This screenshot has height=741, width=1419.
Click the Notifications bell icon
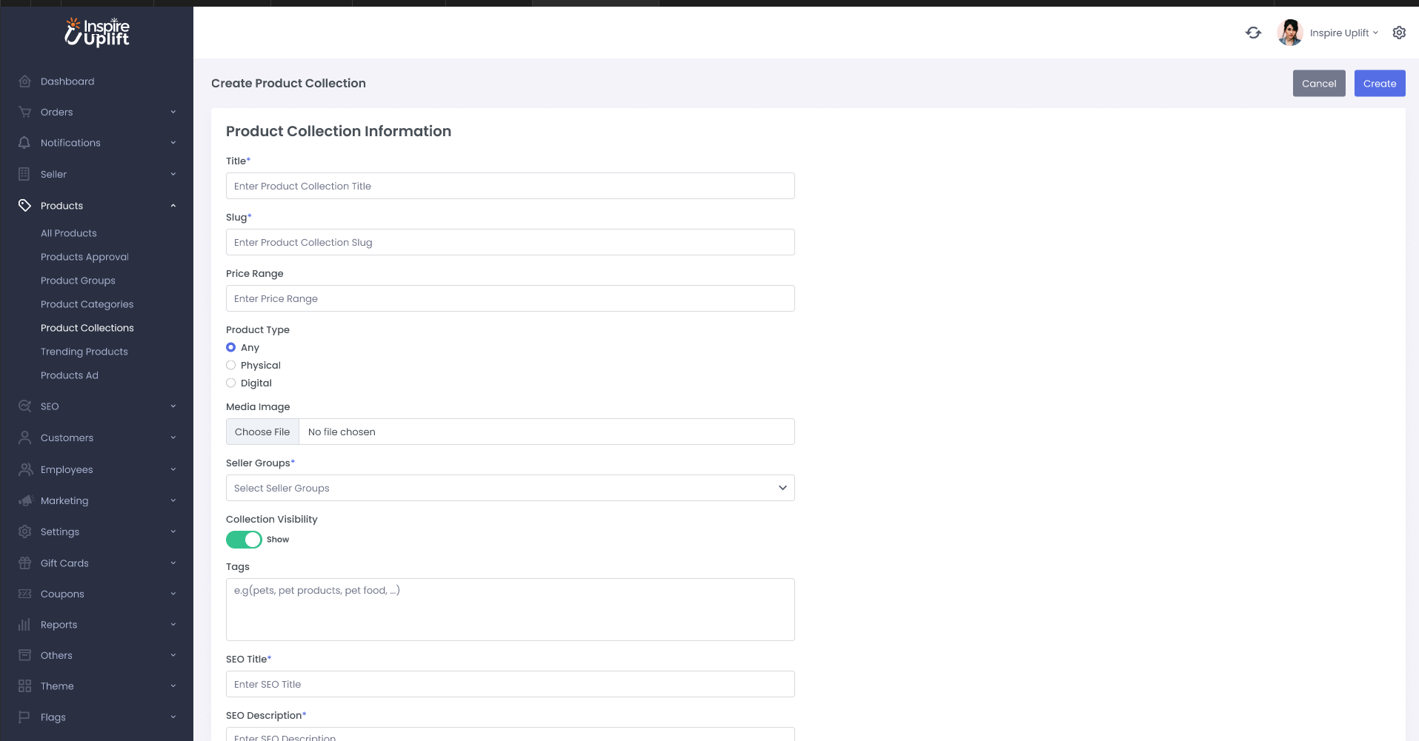pyautogui.click(x=24, y=143)
